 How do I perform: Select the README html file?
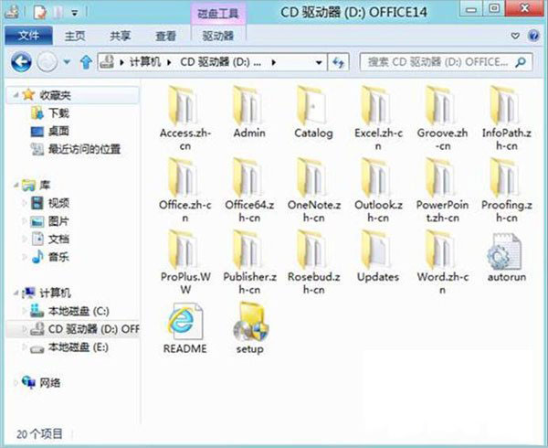(184, 329)
